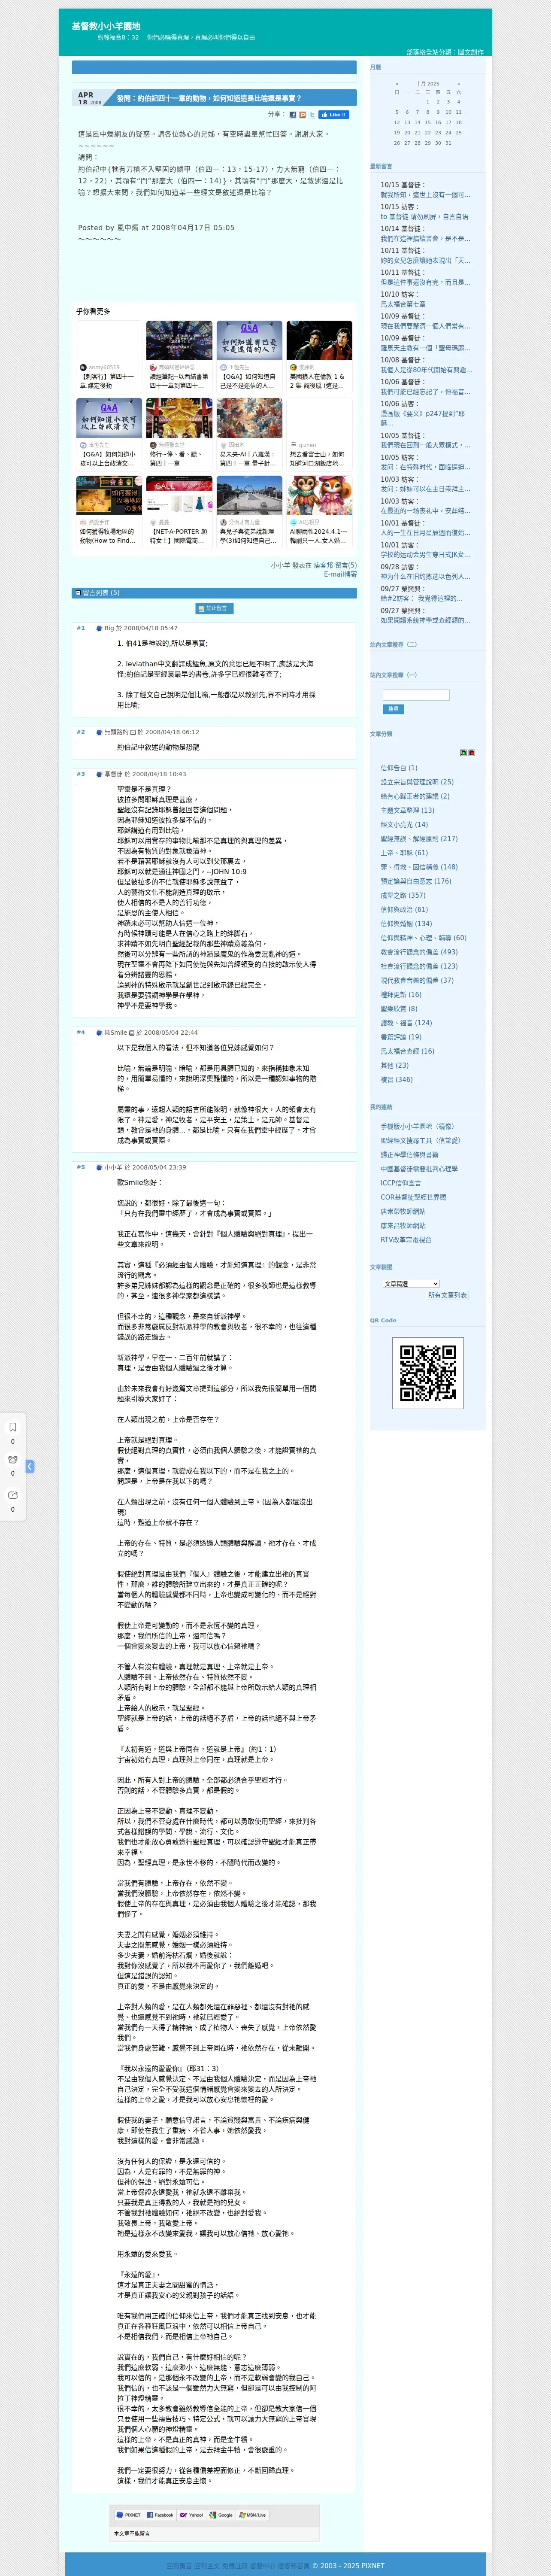Click E-mail轉寄 link
The height and width of the screenshot is (2576, 551).
coord(340,575)
